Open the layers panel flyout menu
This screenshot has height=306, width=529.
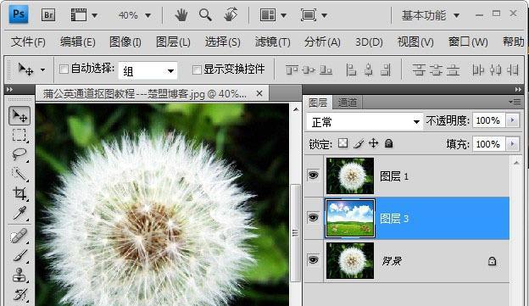(x=515, y=102)
